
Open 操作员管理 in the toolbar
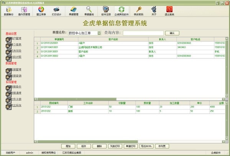point(24,11)
